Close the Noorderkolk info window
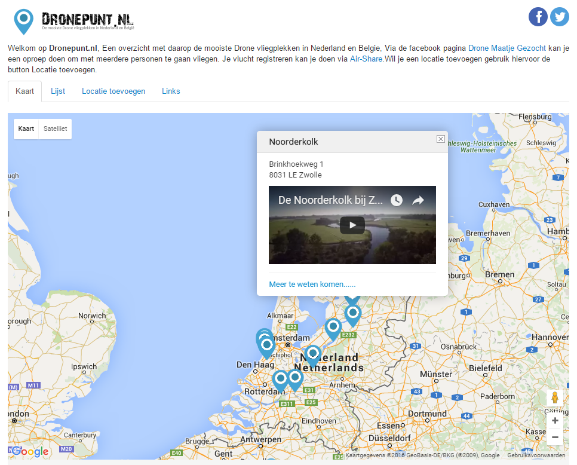 (x=440, y=139)
